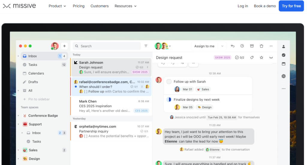
Task: Focus the Search field
Action: 107,46
